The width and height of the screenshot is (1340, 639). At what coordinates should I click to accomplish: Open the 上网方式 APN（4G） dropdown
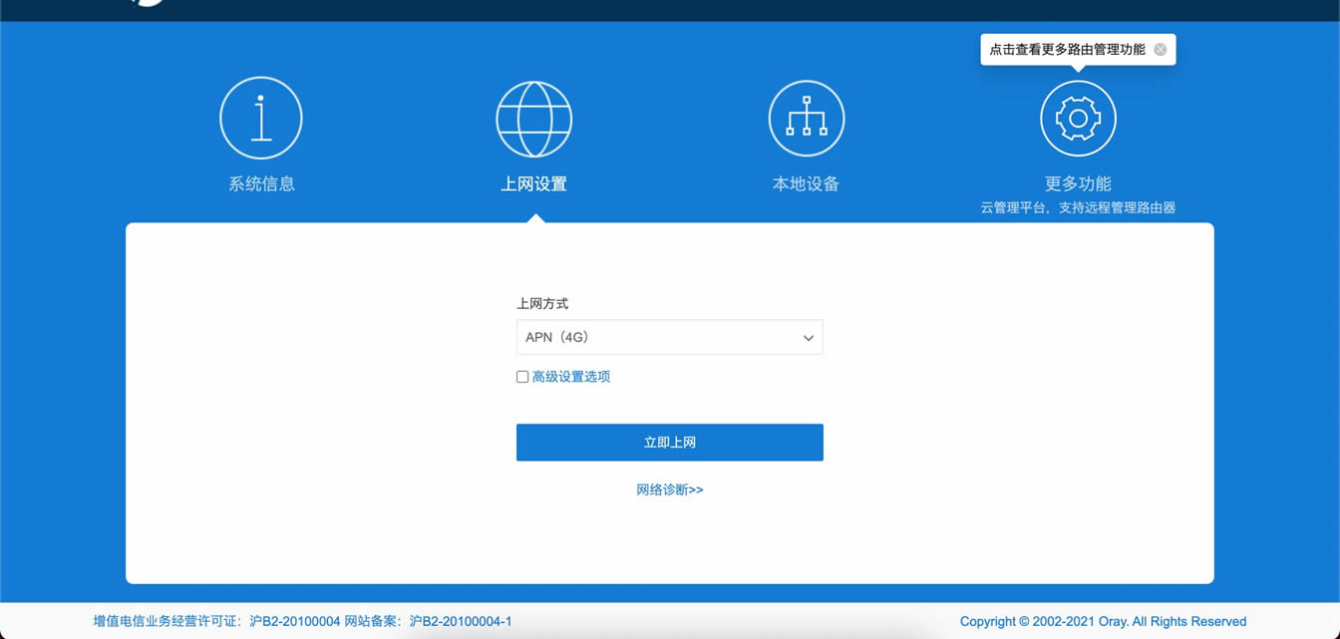pos(670,337)
